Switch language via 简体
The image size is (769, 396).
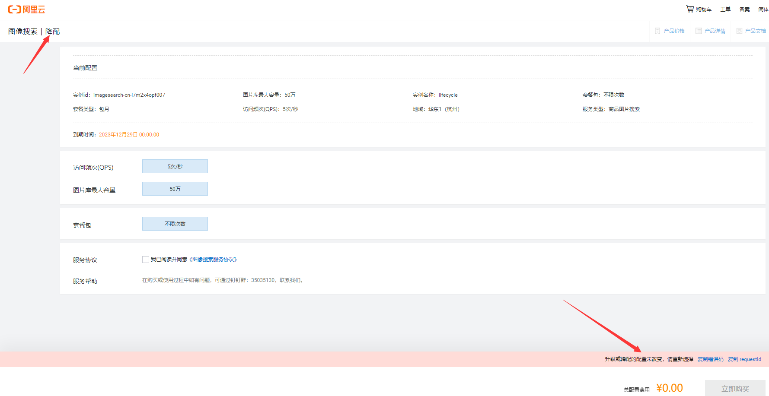[x=763, y=9]
